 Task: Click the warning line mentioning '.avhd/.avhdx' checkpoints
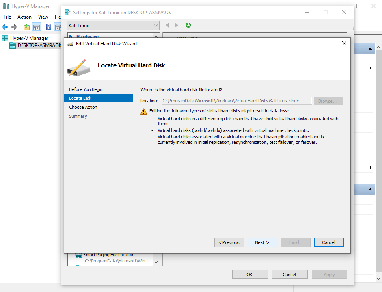[x=233, y=130]
